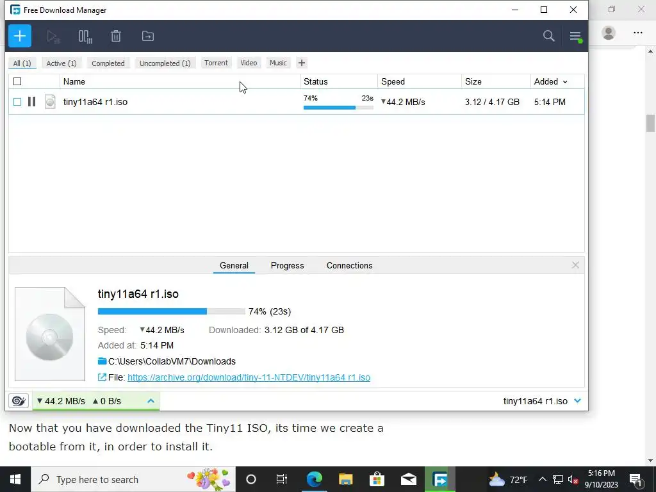Click the pause selected downloads icon
Viewport: 656px width, 492px height.
85,37
